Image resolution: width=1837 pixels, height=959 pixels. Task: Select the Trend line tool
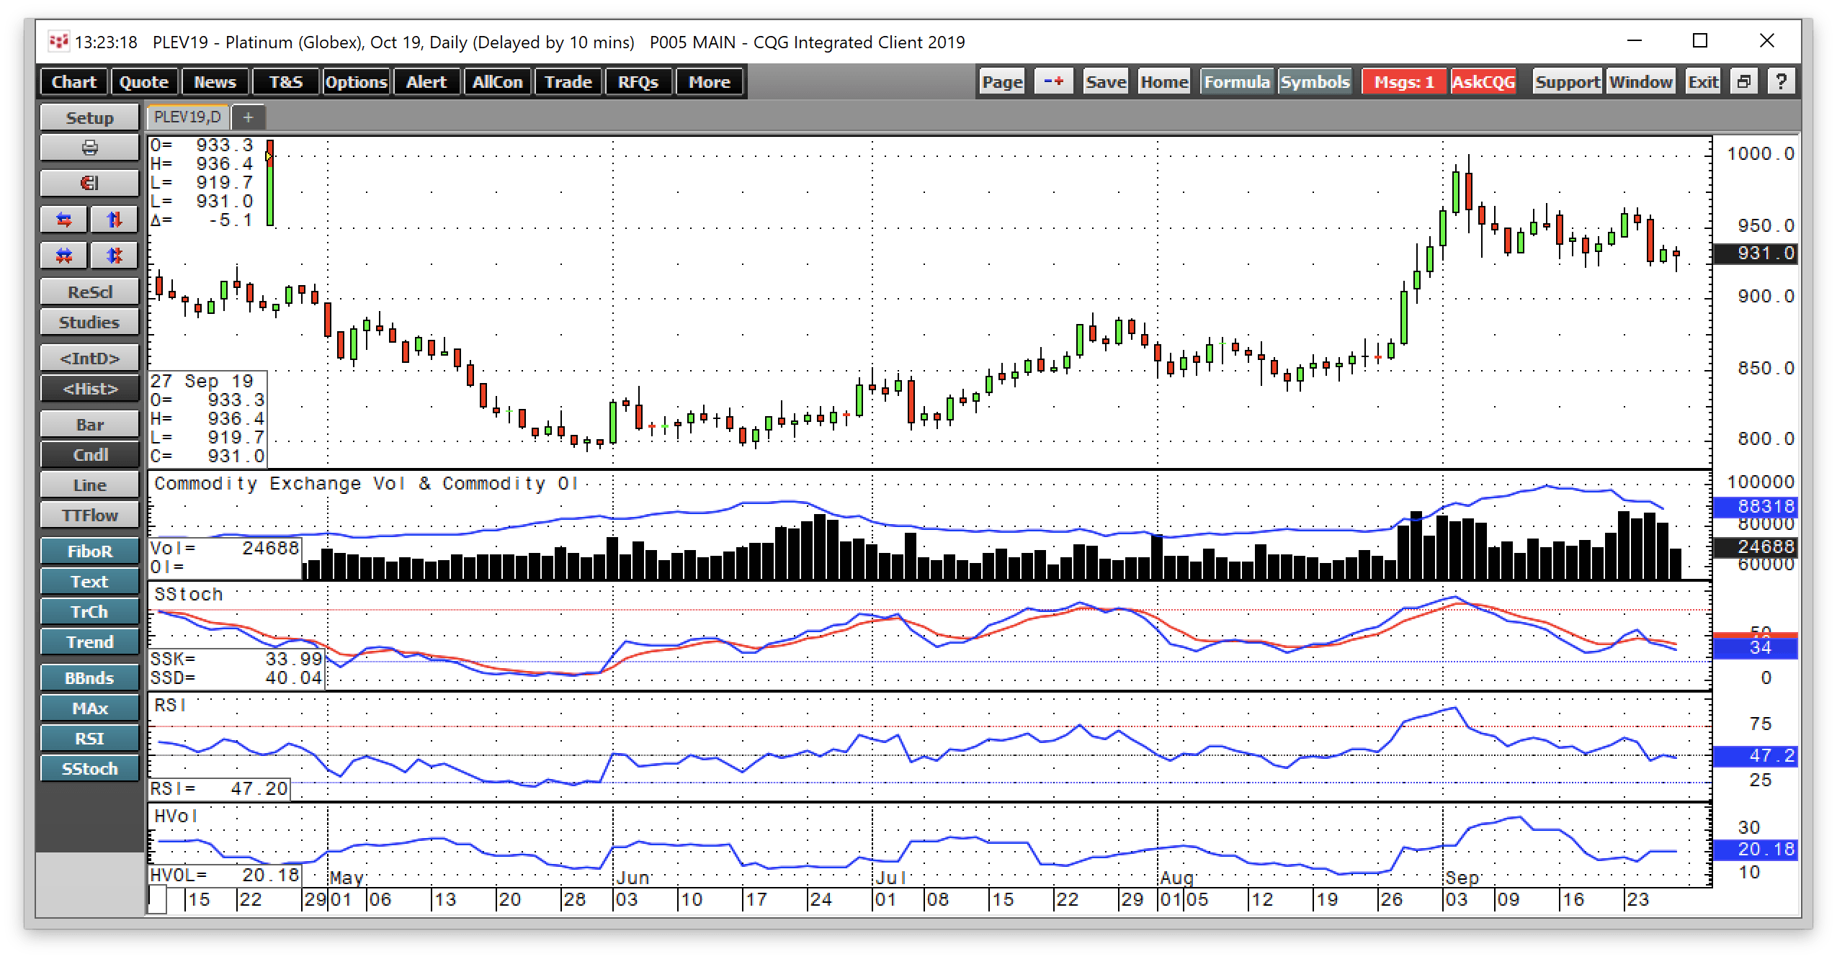(89, 642)
